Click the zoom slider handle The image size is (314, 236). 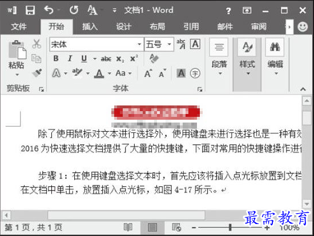click(x=230, y=227)
